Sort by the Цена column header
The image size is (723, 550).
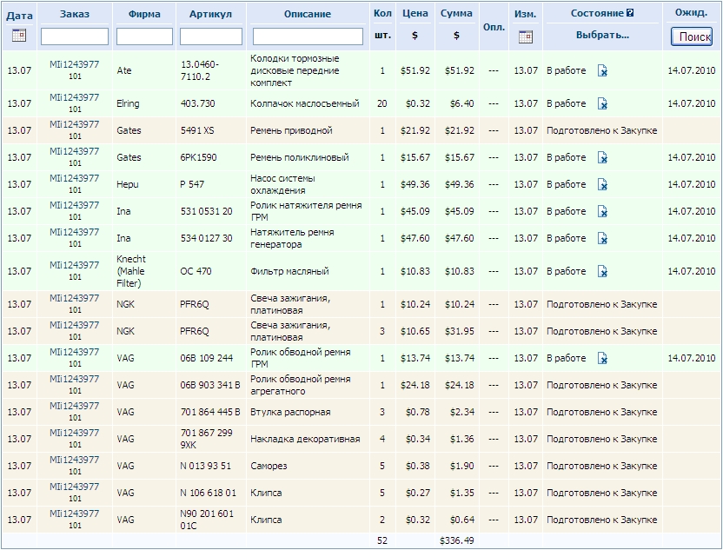click(415, 13)
